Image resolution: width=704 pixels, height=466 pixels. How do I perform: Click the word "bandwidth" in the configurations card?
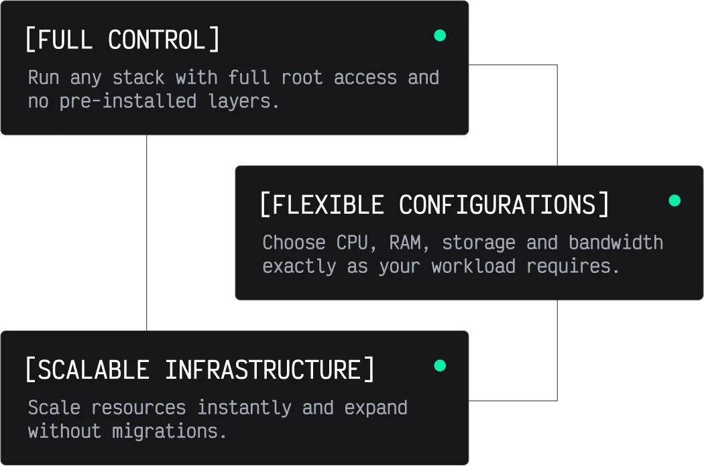(x=615, y=243)
